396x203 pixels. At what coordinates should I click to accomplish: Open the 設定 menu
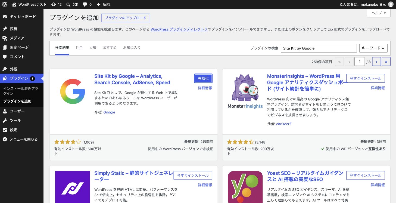22,130
